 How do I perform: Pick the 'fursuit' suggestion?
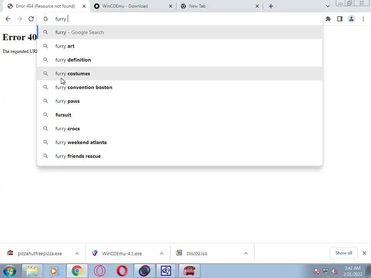click(x=180, y=115)
